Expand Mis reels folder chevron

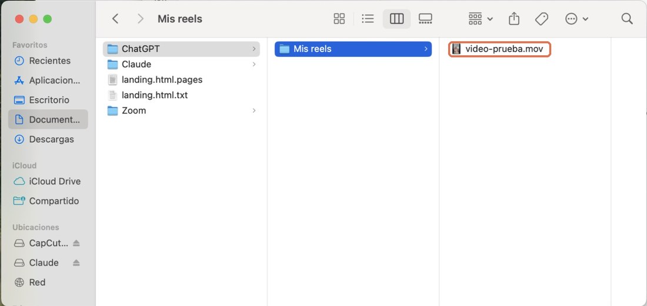click(x=426, y=49)
